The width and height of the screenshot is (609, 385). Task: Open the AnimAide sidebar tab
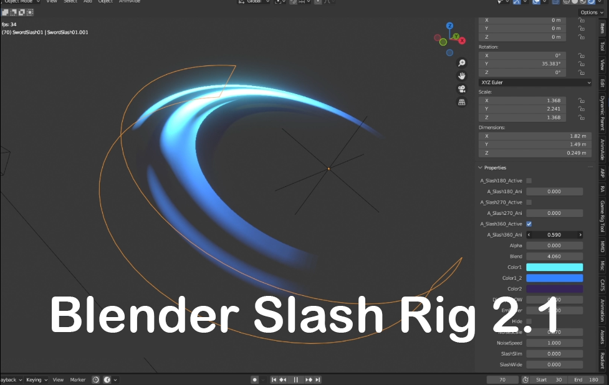coord(602,150)
